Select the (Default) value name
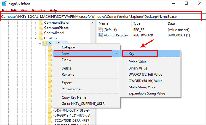206x125 pixels. tap(110, 30)
